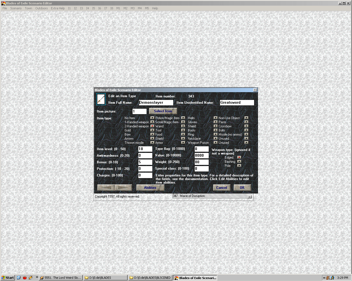Go to next item with right arrow
The image size is (352, 281).
(123, 188)
